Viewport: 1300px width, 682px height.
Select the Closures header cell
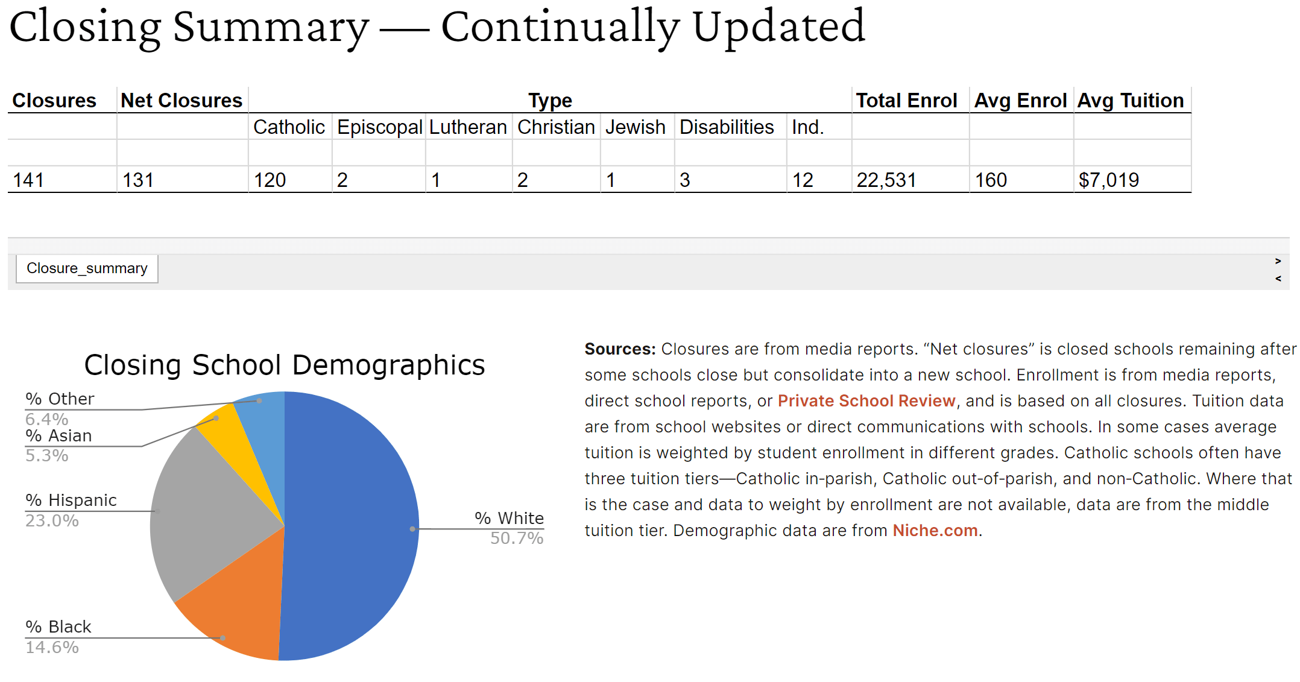tap(54, 101)
